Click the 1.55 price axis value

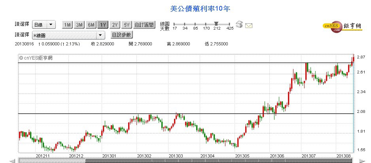click(x=361, y=150)
